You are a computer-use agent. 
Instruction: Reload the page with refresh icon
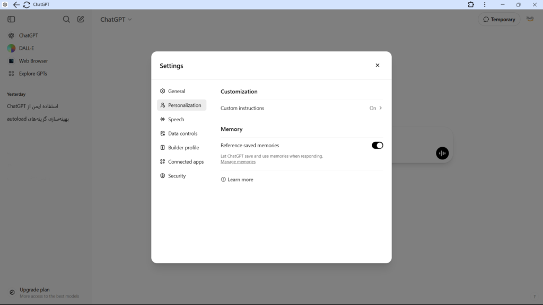coord(27,4)
